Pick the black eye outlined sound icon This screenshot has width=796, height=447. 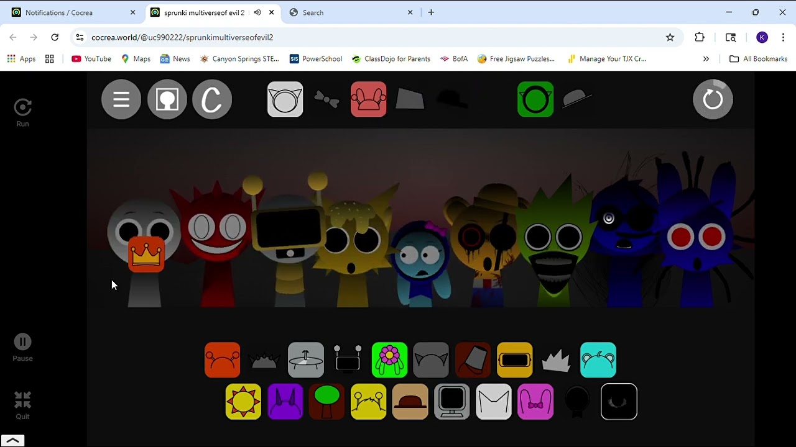coord(619,402)
